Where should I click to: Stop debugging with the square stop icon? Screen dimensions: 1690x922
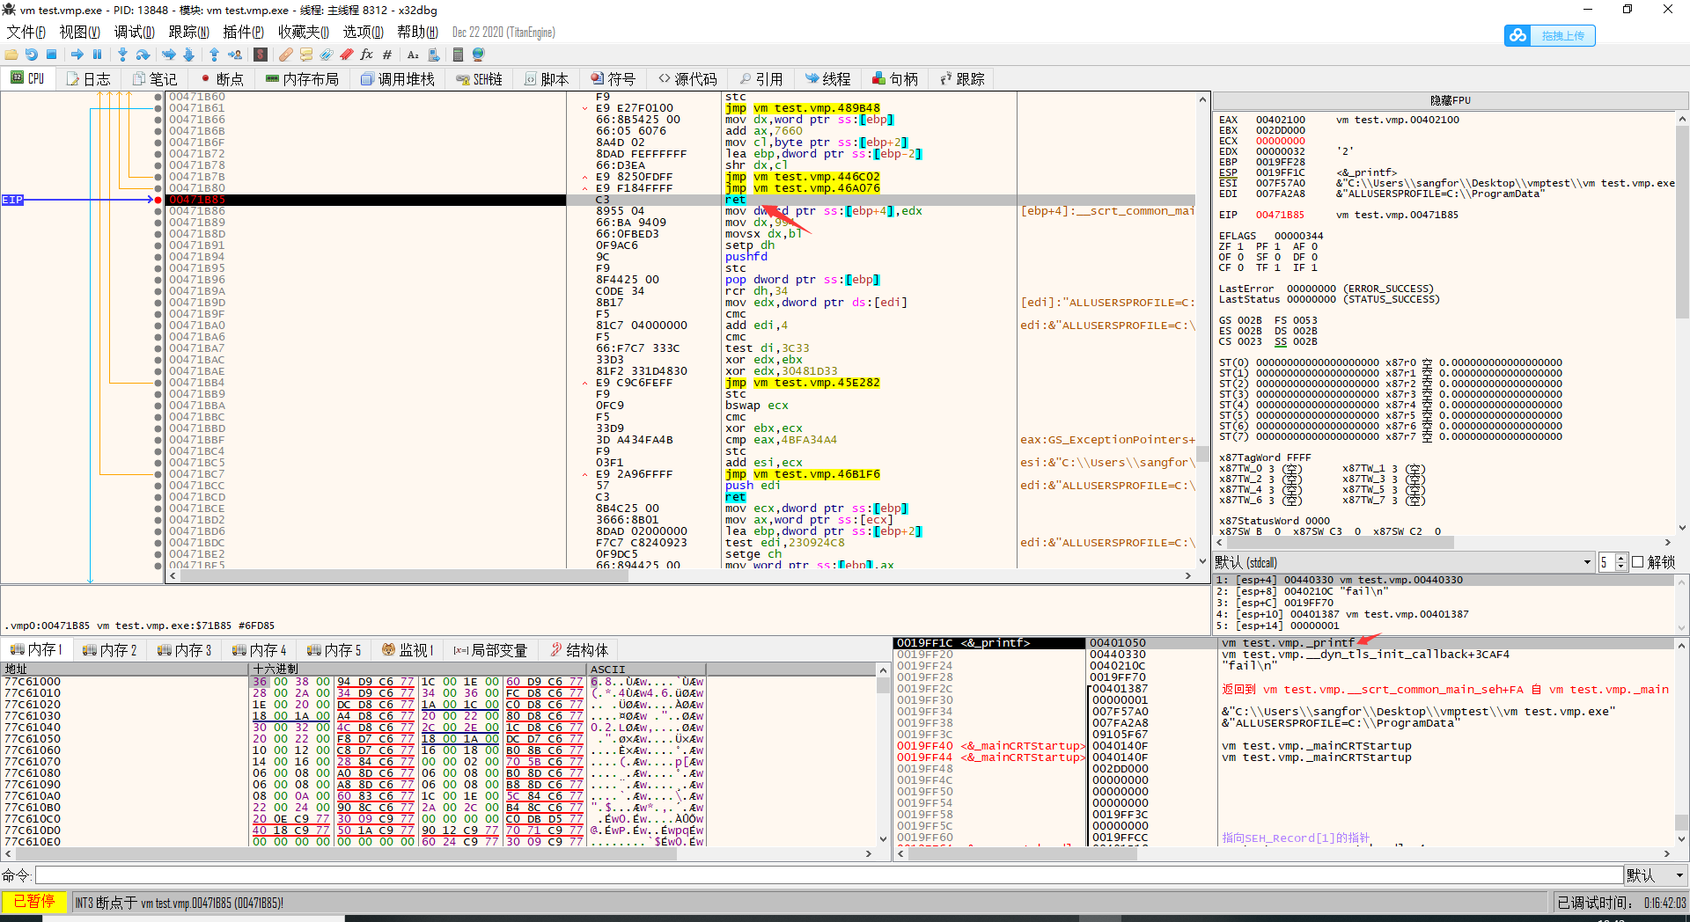52,55
